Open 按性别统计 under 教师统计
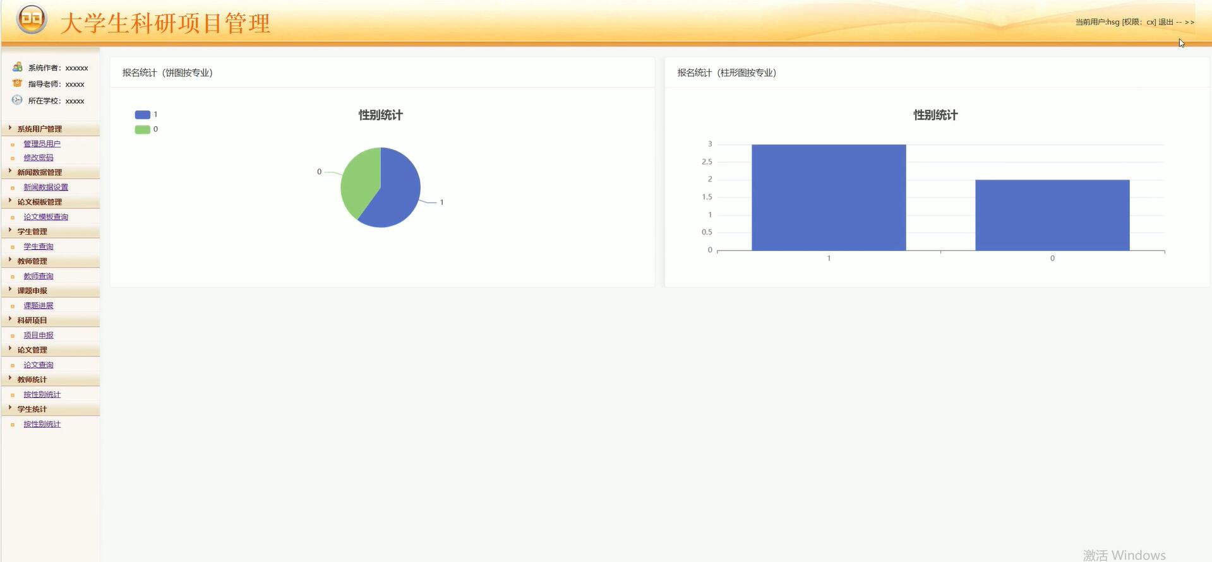 click(42, 395)
